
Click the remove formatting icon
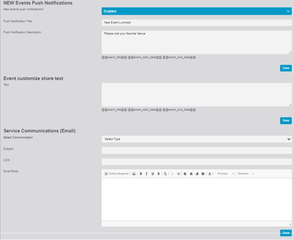coord(165,174)
